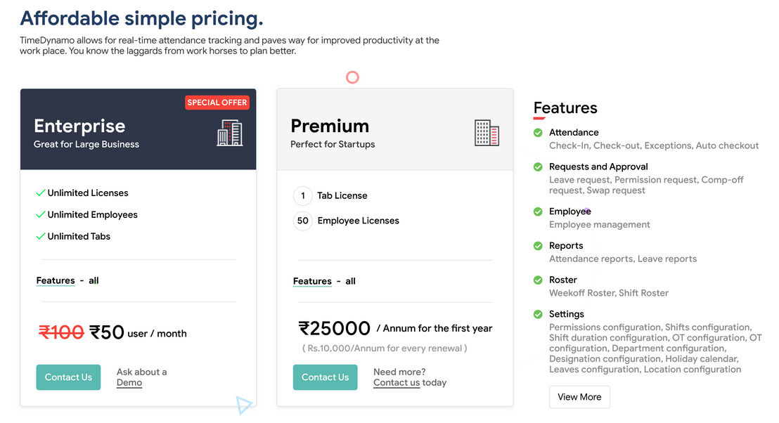Click the 'Rs.10,000/Annum for every renewal' note
The image size is (779, 423).
[385, 348]
